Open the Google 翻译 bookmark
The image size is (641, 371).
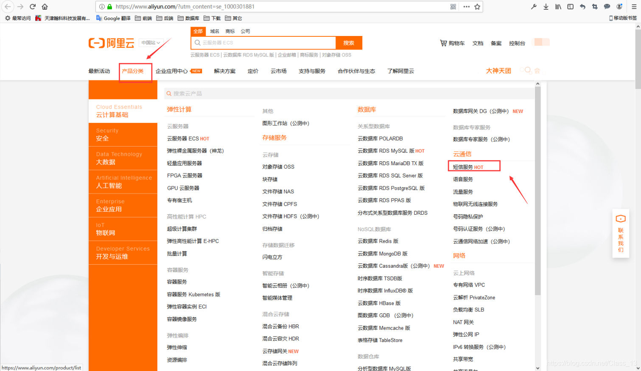click(113, 18)
